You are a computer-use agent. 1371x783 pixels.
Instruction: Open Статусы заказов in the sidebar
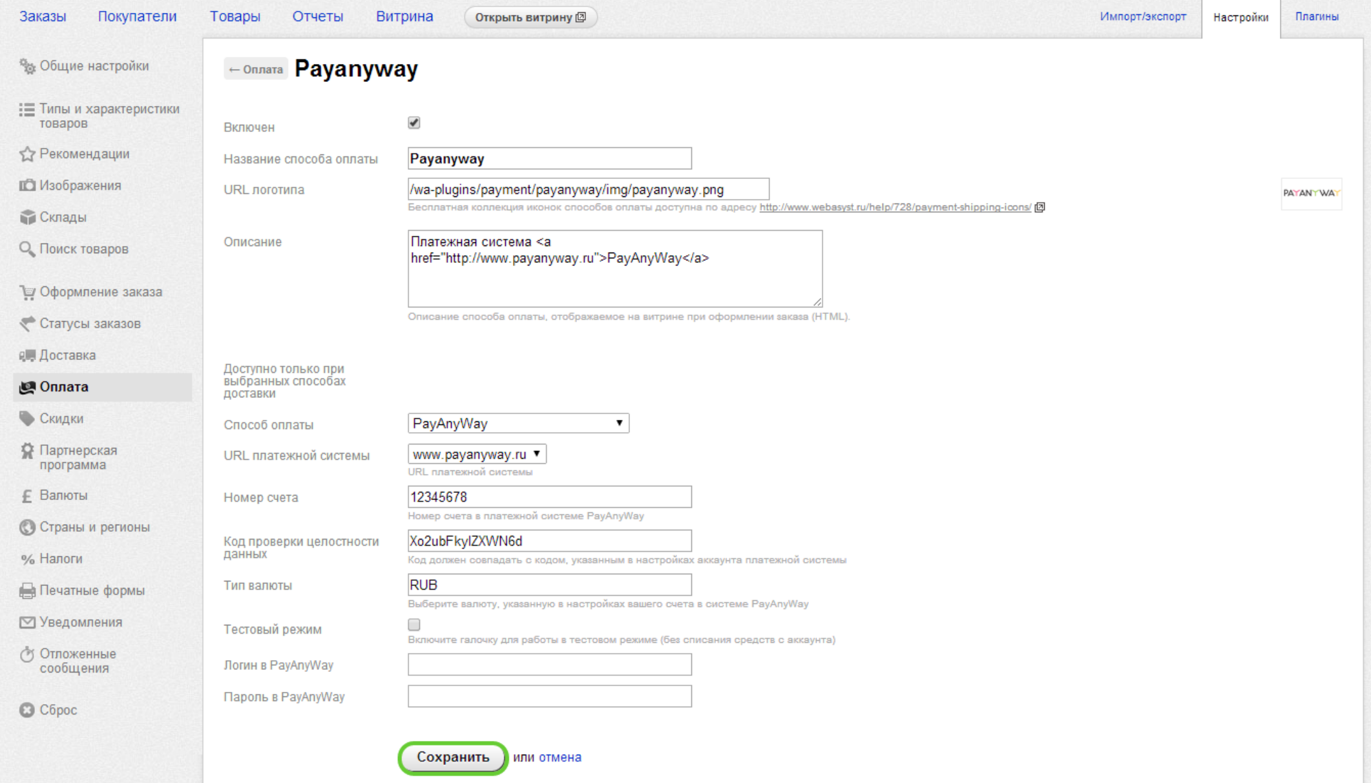pos(90,324)
